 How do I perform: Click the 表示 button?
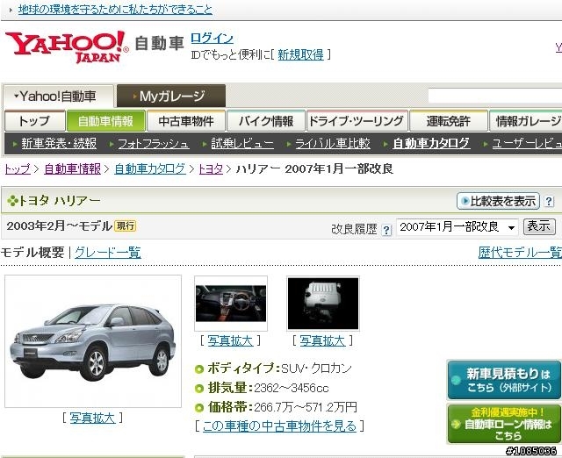[x=539, y=226]
